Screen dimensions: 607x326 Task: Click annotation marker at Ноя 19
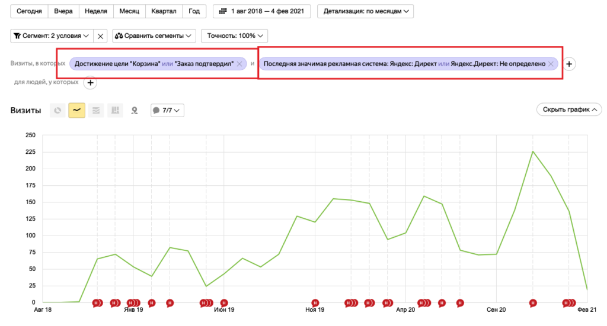tap(315, 303)
